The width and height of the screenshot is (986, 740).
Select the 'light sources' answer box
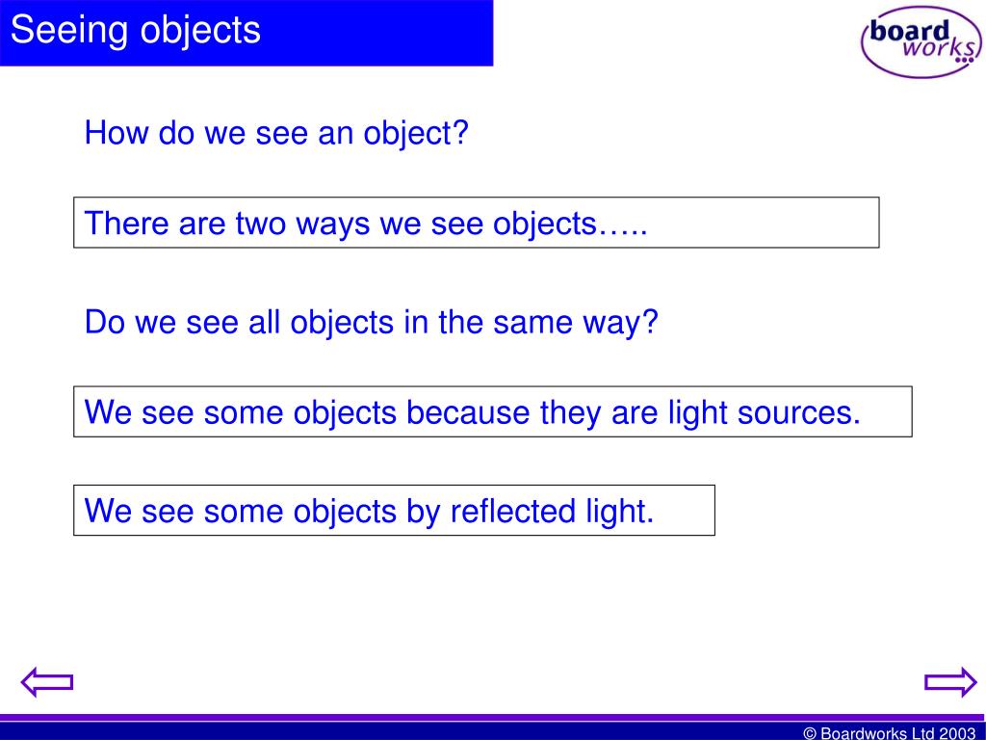492,411
